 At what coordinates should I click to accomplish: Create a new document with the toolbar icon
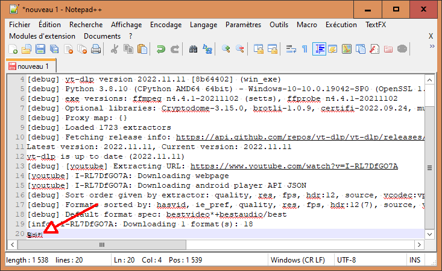click(13, 49)
